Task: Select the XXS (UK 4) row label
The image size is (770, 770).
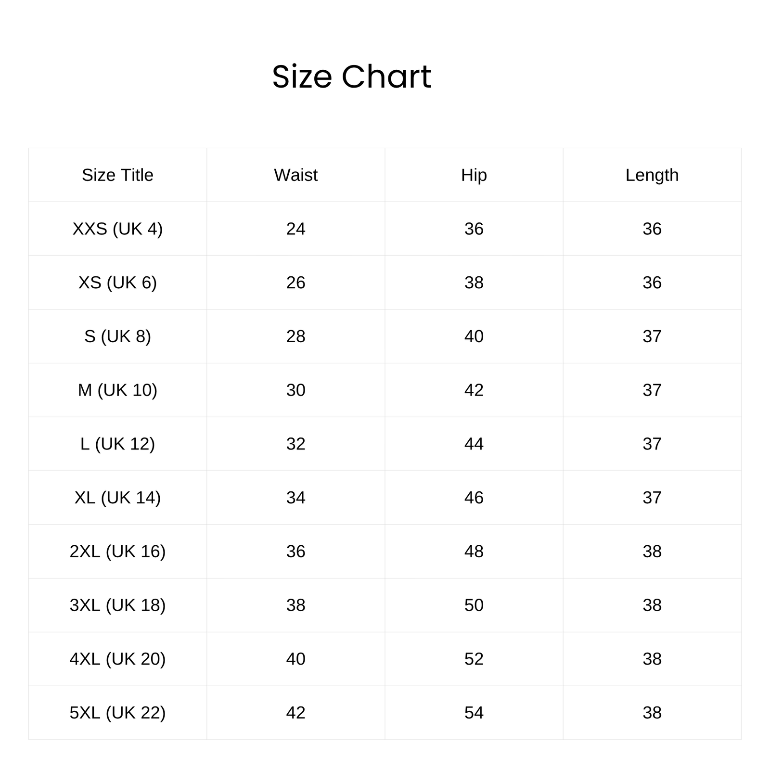Action: (117, 229)
